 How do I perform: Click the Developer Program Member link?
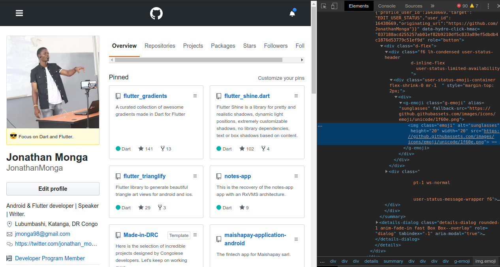(50, 258)
